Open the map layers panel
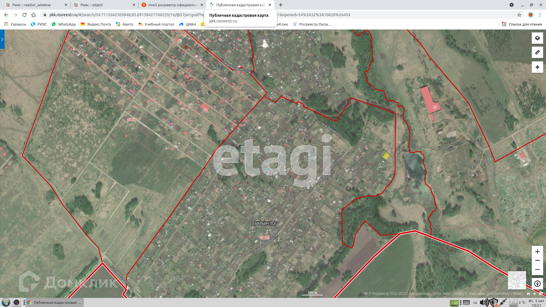 point(537,38)
